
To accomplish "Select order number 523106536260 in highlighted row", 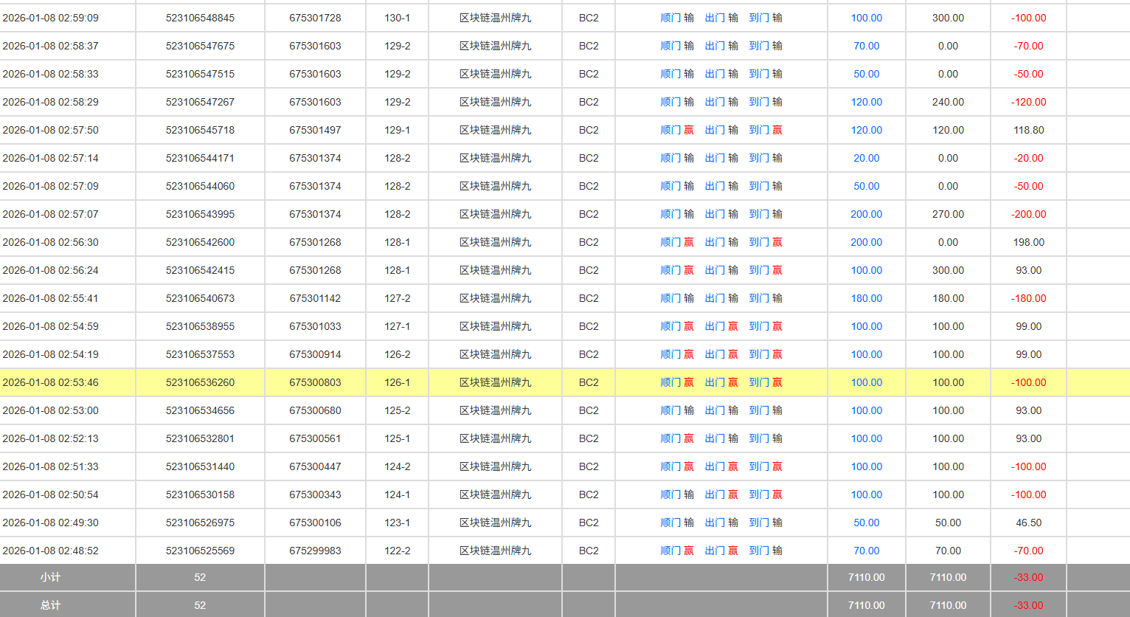I will click(200, 382).
